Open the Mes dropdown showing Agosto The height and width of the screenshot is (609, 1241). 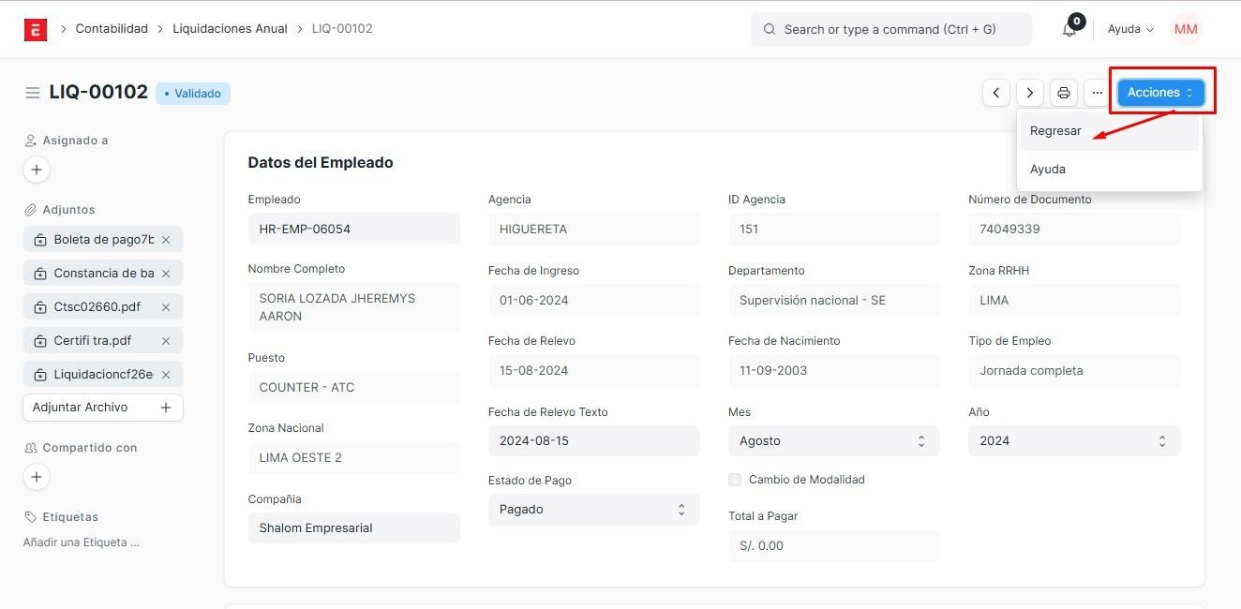pyautogui.click(x=833, y=441)
